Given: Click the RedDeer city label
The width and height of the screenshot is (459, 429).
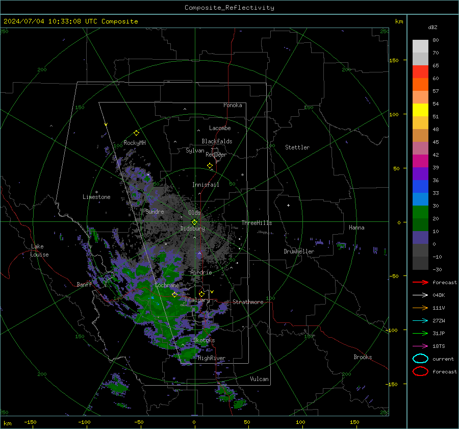Looking at the screenshot, I should pos(216,155).
